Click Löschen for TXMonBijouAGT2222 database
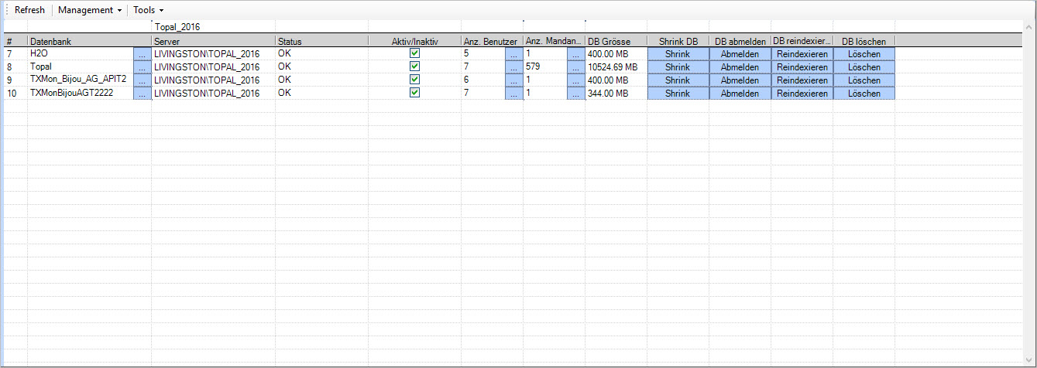The image size is (1037, 368). click(x=864, y=94)
